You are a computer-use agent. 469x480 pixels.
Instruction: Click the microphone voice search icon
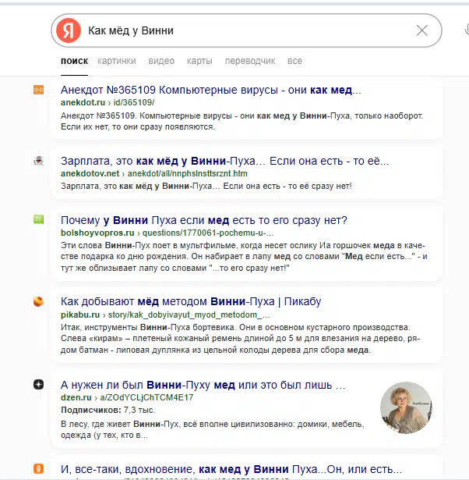point(467,30)
